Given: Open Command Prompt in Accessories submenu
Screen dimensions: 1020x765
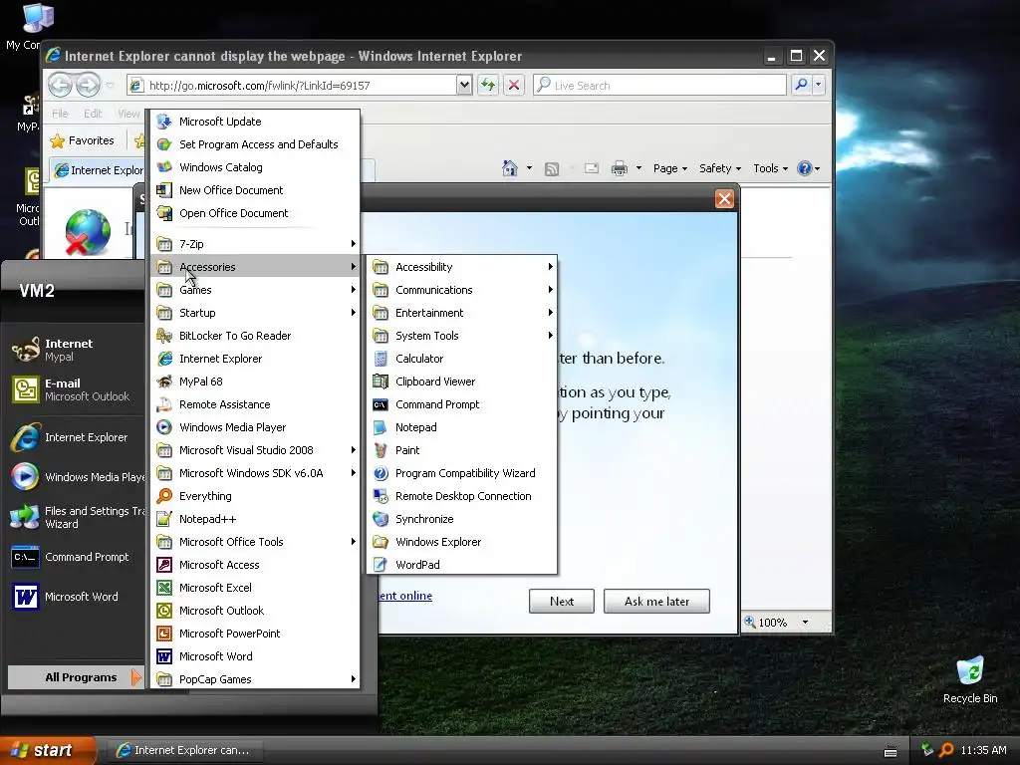Looking at the screenshot, I should pyautogui.click(x=462, y=404).
